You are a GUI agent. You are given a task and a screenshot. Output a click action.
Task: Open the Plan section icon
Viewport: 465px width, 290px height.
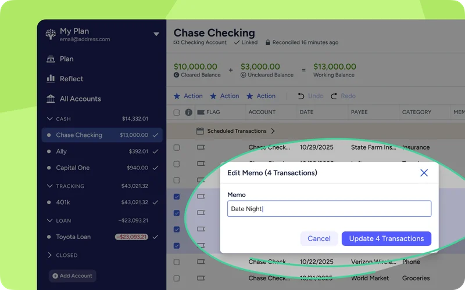[x=51, y=59]
